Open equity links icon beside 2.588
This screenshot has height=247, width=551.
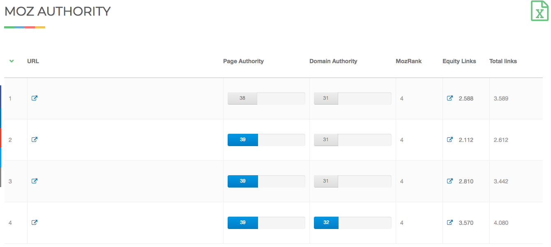(x=450, y=98)
